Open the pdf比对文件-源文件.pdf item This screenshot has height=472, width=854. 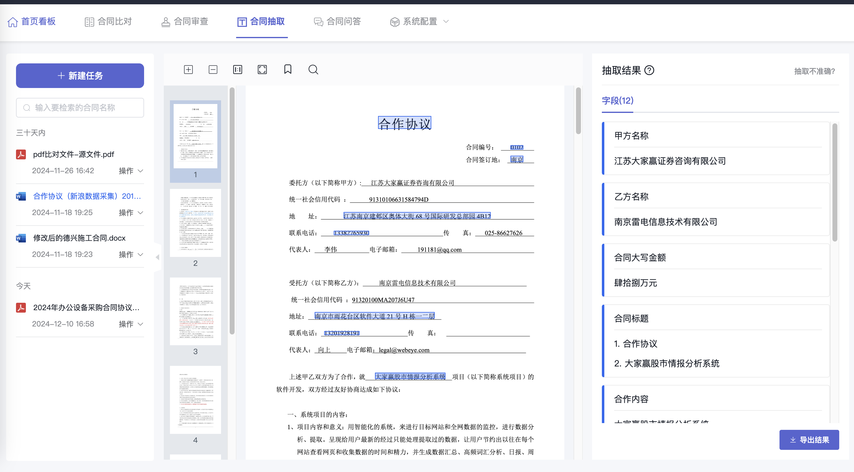click(73, 154)
